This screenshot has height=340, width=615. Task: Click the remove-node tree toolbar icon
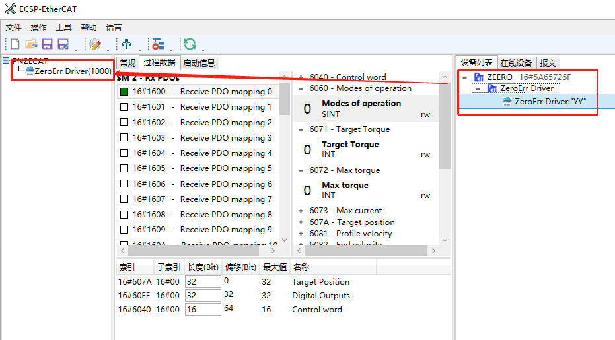[x=158, y=44]
